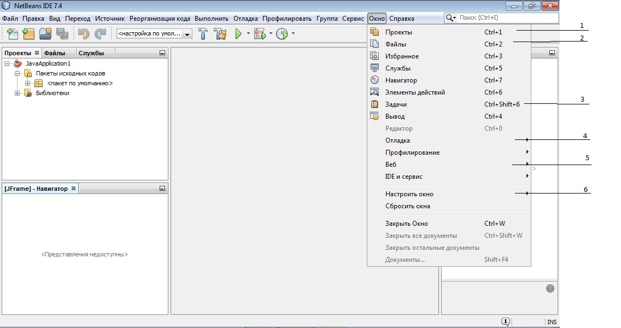Open the Profile Project dropdown arrow
Screen dimensions: 621x328
[293, 34]
